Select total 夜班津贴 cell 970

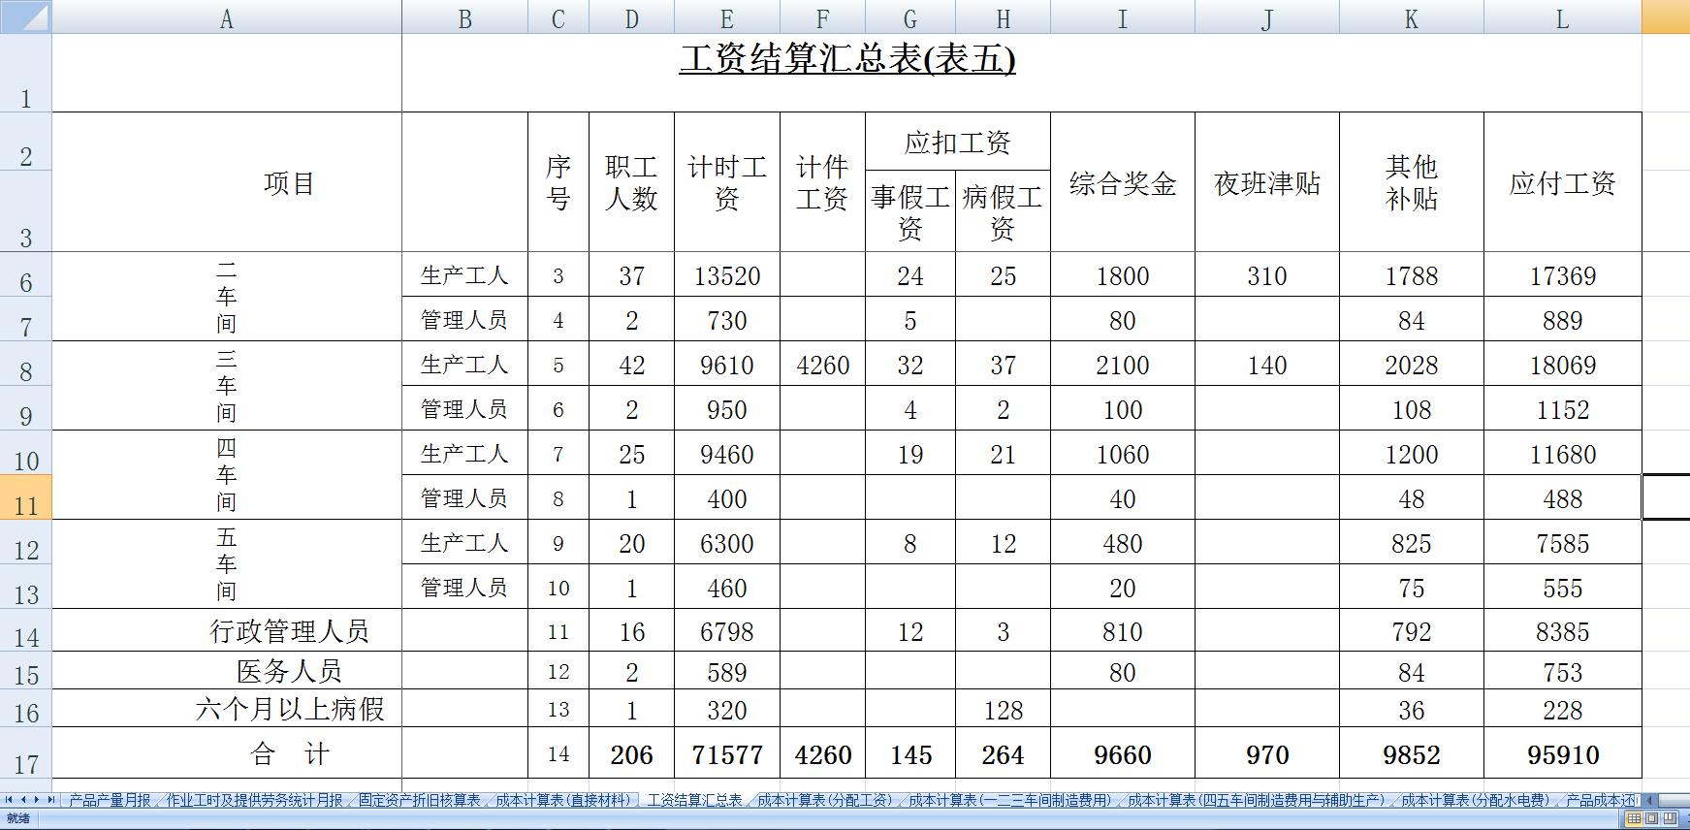1267,753
